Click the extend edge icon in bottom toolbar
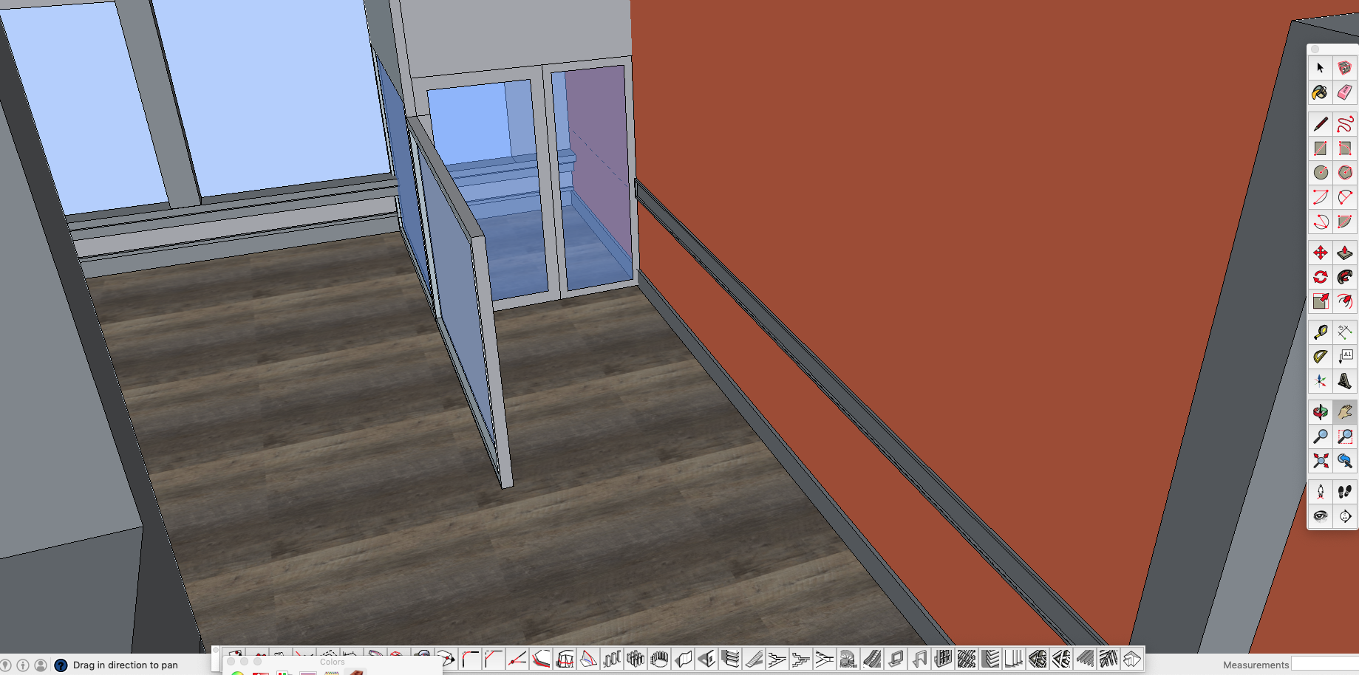Viewport: 1359px width, 675px height. pos(517,659)
